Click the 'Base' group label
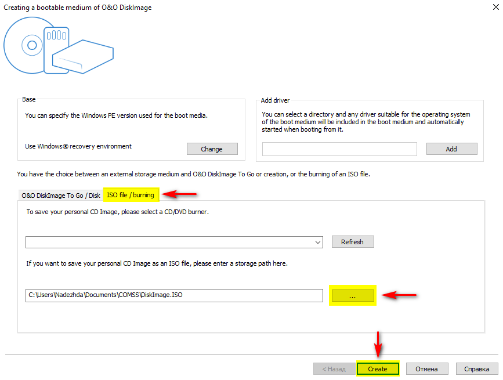 coord(29,99)
